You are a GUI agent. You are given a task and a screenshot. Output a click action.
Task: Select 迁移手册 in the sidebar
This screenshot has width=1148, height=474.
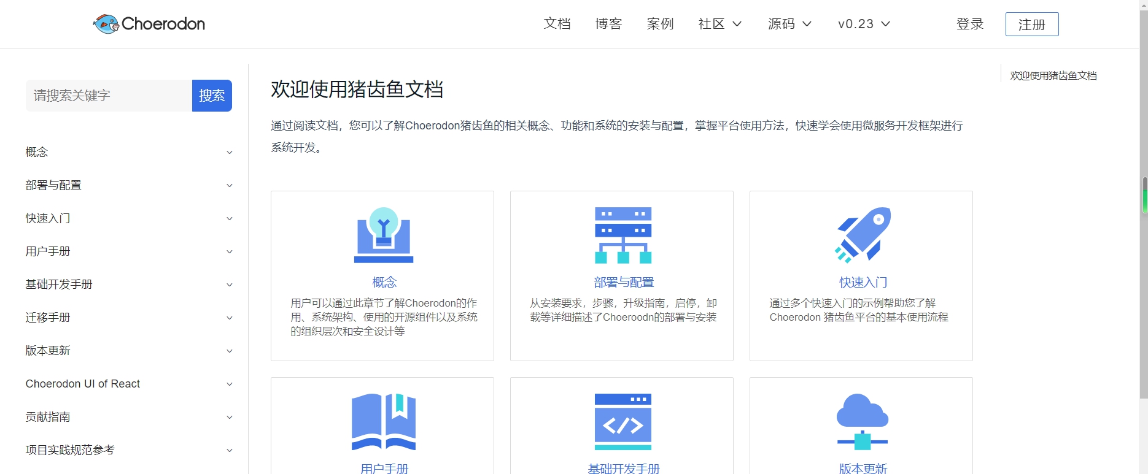[x=48, y=318]
